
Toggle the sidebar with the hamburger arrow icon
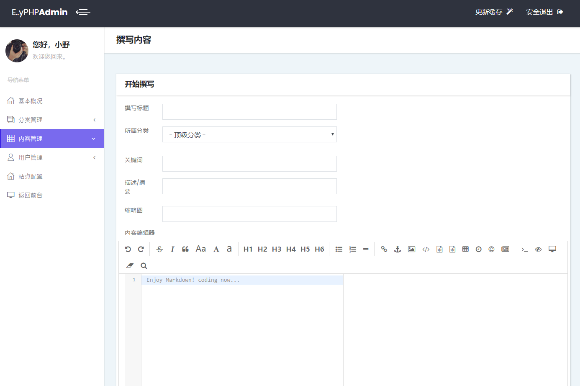(83, 12)
